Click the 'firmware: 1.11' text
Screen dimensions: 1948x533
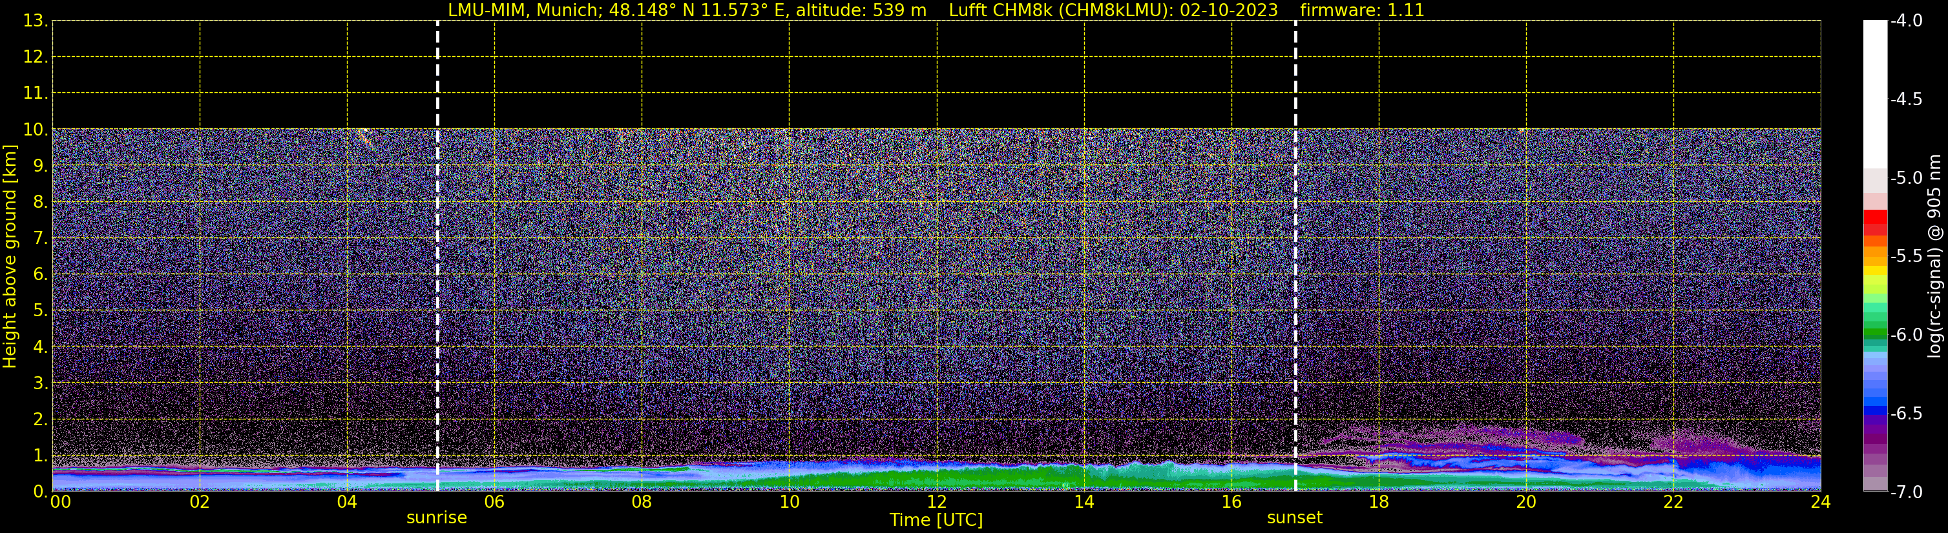coord(1362,10)
